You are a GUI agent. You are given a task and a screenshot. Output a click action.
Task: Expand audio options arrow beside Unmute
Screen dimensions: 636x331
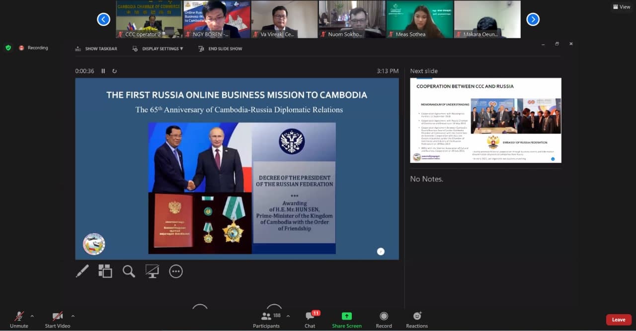(x=32, y=316)
